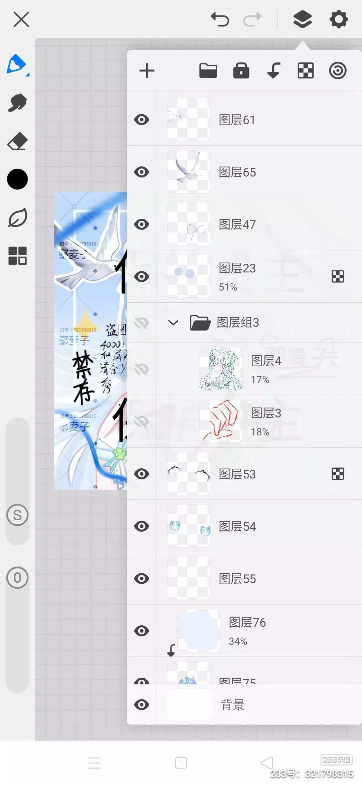The image size is (362, 785).
Task: Hide layer 图层61
Action: click(141, 120)
